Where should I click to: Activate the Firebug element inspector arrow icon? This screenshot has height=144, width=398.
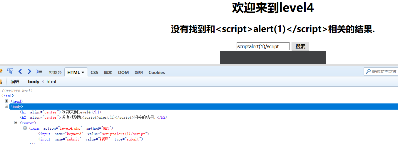coord(10,71)
